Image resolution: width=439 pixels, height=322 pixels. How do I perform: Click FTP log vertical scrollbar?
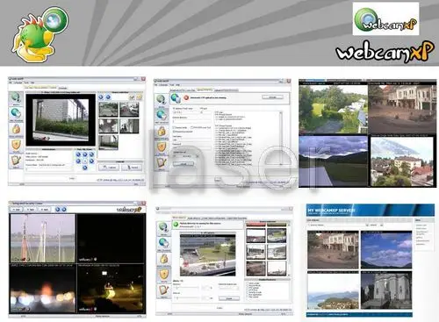[281, 139]
